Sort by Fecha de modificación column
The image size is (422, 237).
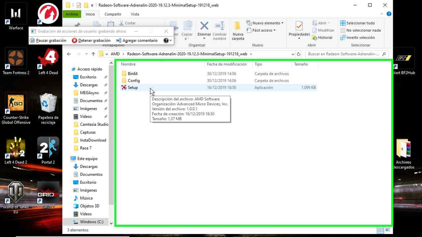click(226, 64)
